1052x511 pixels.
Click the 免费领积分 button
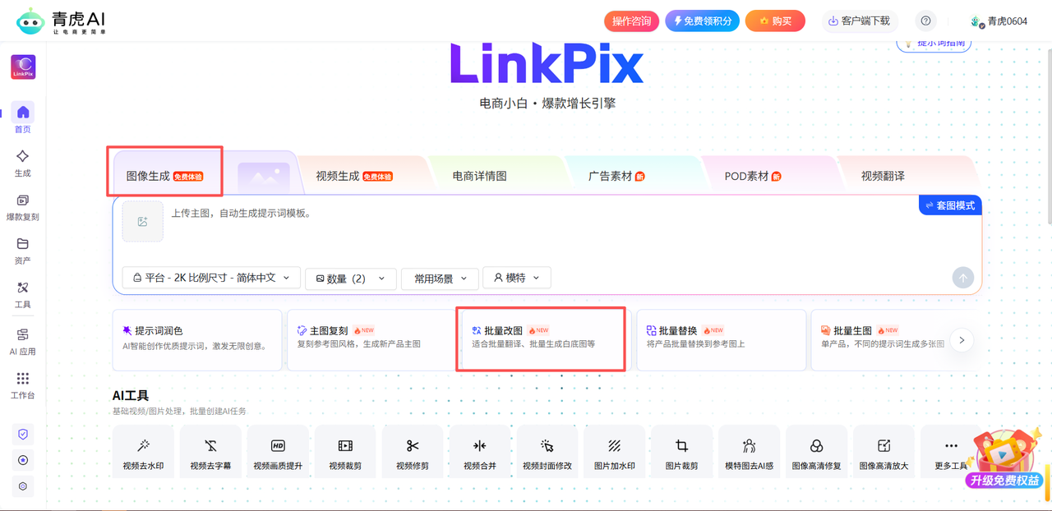pyautogui.click(x=703, y=21)
